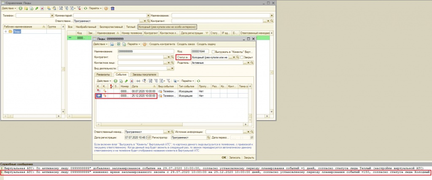Open Статус selection ellipsis button

(231, 57)
